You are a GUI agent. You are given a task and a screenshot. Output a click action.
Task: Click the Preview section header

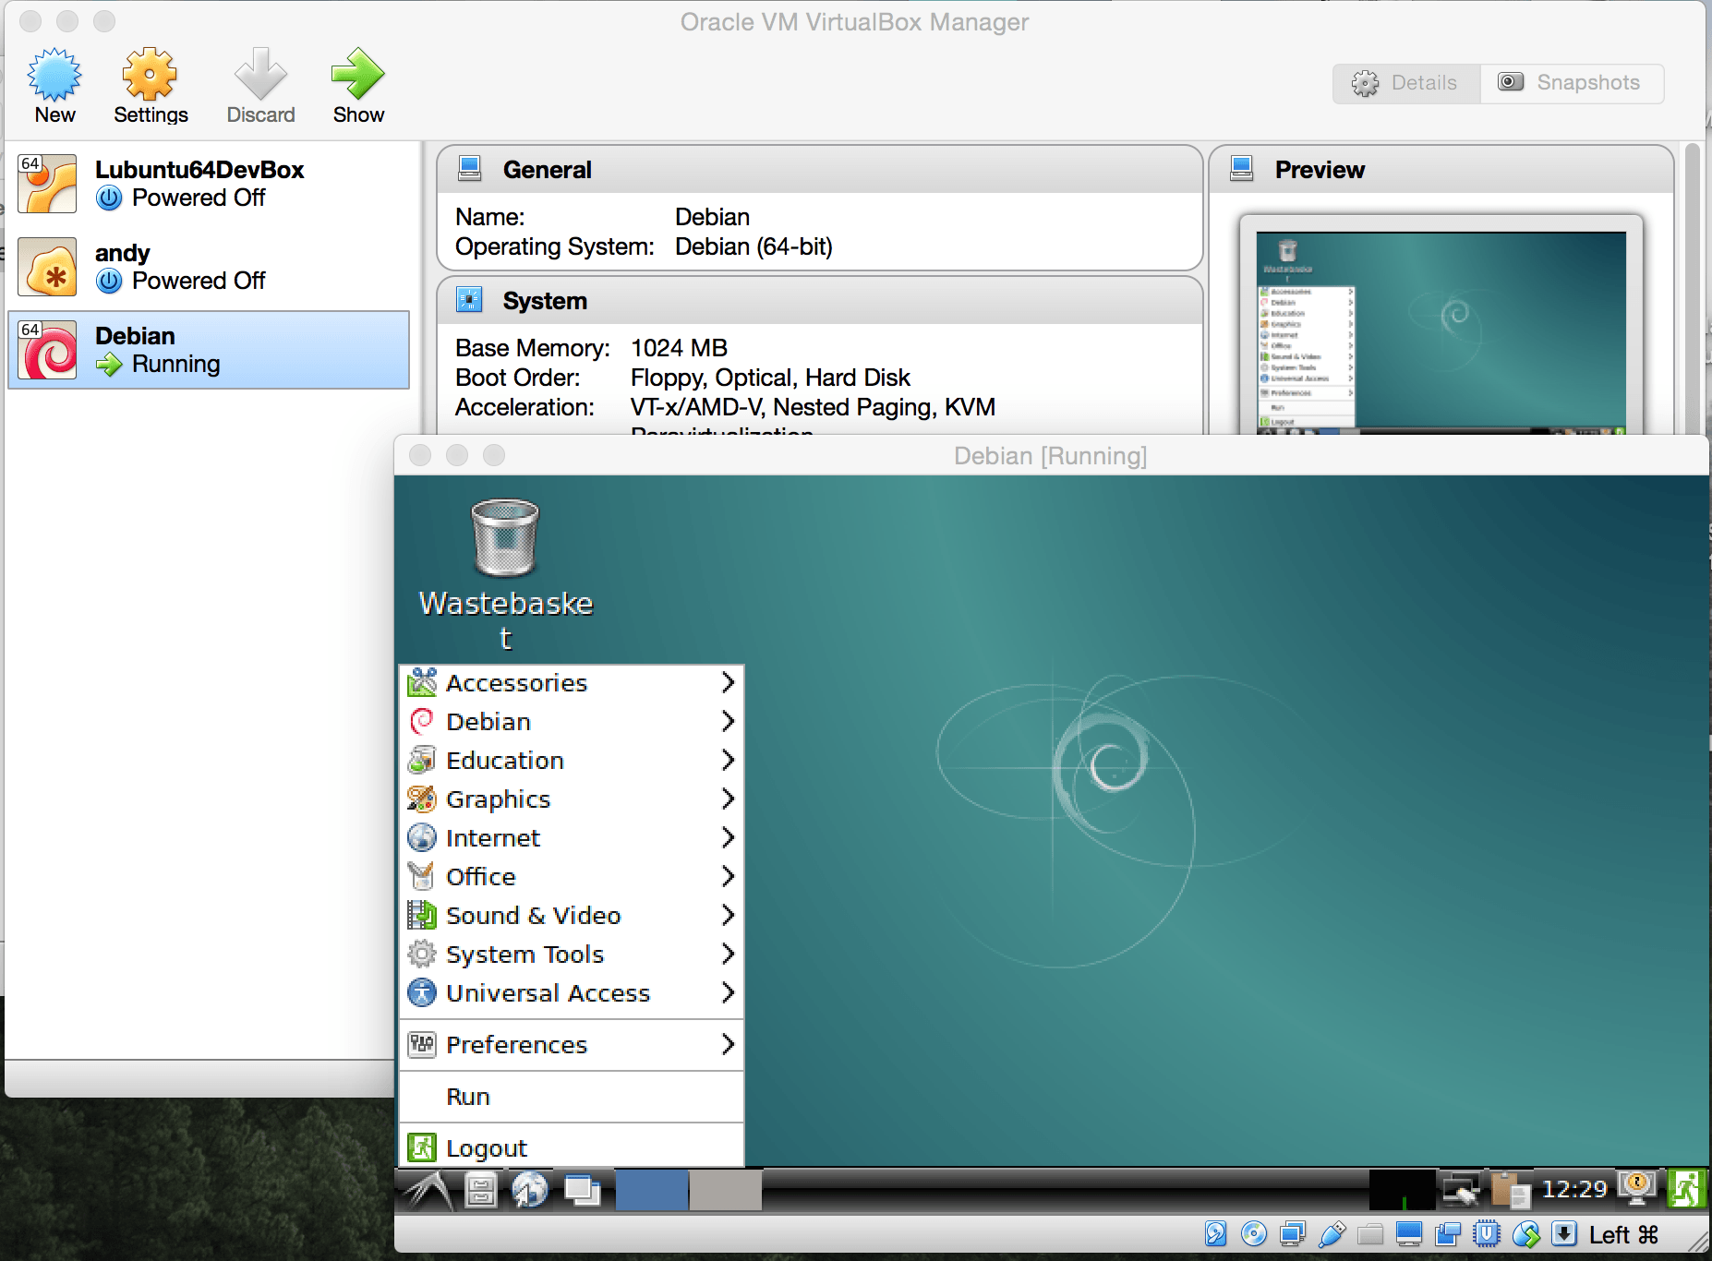(1441, 170)
